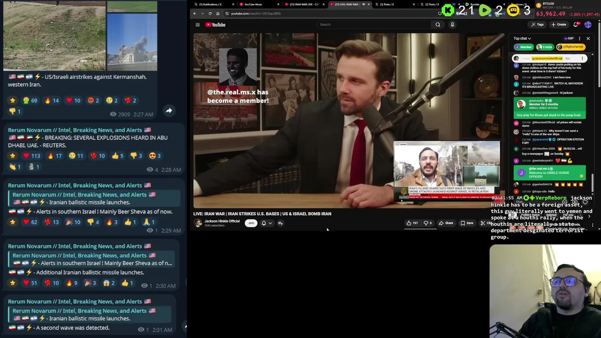Open YouTube notifications bell
Viewport: 601px width, 338px height.
pos(576,24)
